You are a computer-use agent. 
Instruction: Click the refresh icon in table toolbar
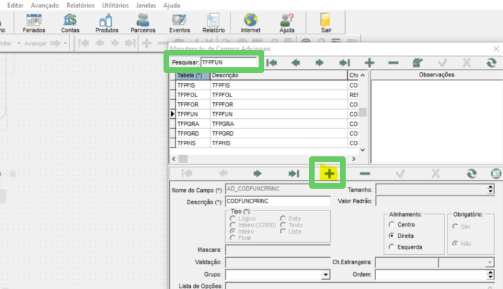pos(491,62)
